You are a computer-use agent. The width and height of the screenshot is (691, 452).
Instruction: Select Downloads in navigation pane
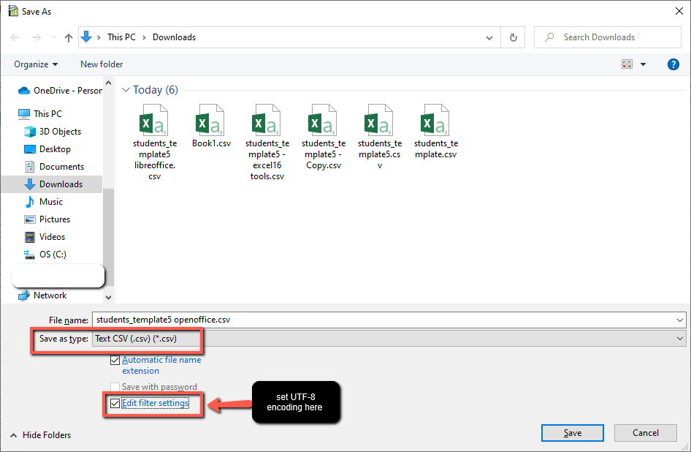click(x=52, y=184)
